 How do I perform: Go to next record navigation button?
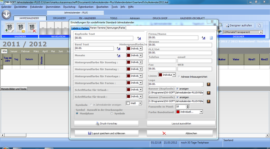click(x=58, y=28)
